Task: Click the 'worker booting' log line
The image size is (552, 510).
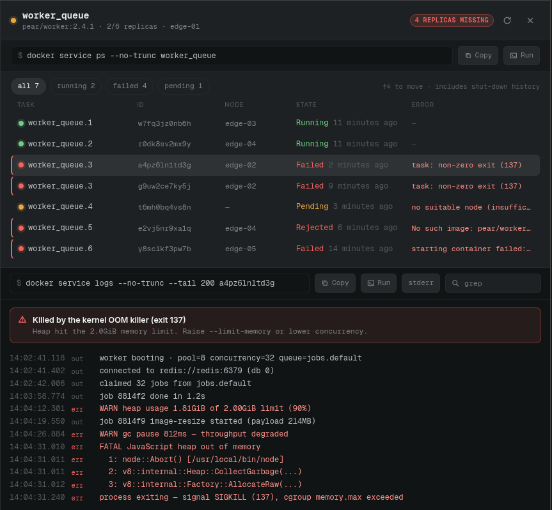Action: coord(230,358)
